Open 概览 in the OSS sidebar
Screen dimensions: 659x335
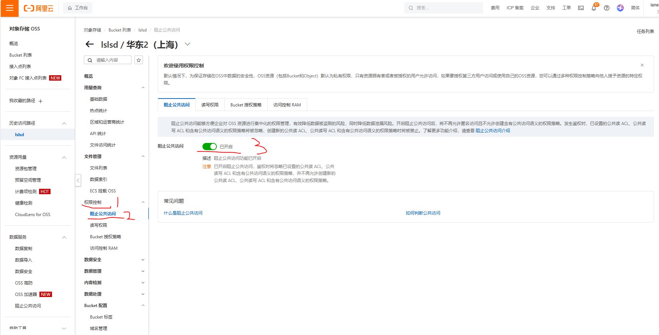click(14, 44)
